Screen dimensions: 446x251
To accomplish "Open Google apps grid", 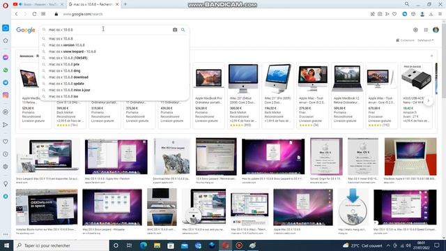I will coord(426,30).
